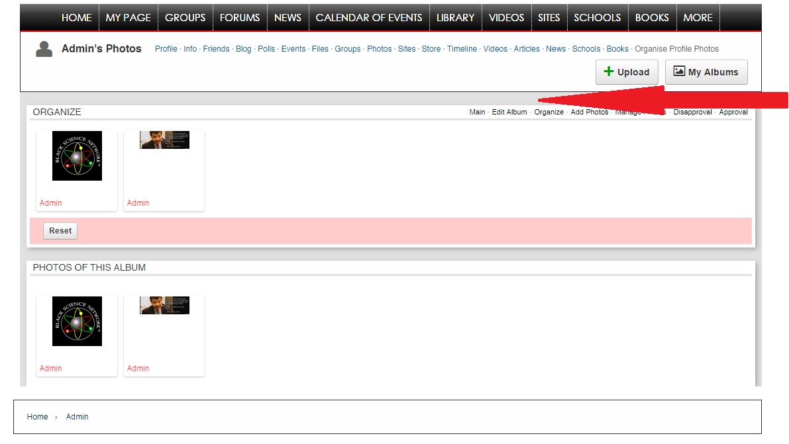Open Black Science Network photo in album photos
The width and height of the screenshot is (789, 444).
click(77, 322)
